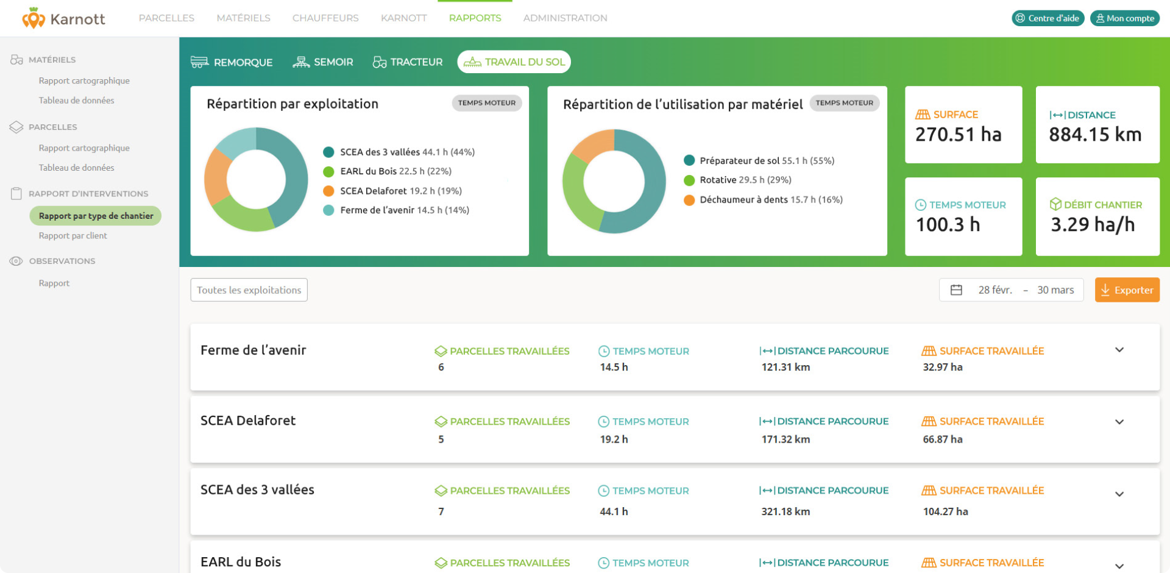The width and height of the screenshot is (1170, 573).
Task: Open Rapport cartographique under Matériels
Action: pyautogui.click(x=84, y=80)
